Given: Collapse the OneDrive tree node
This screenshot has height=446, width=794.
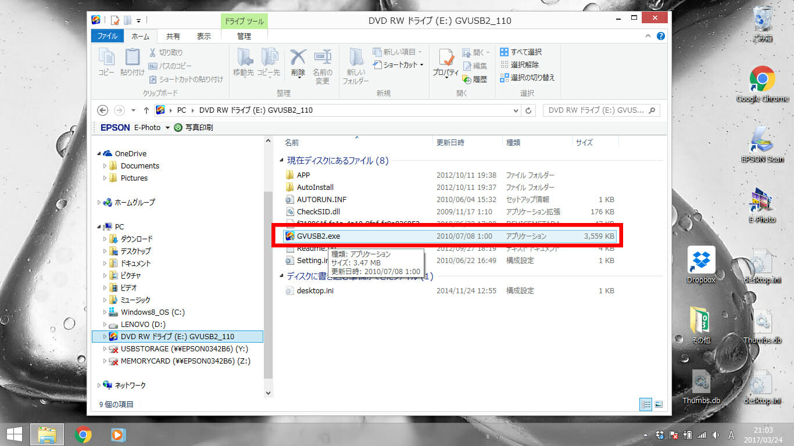Looking at the screenshot, I should (x=99, y=153).
